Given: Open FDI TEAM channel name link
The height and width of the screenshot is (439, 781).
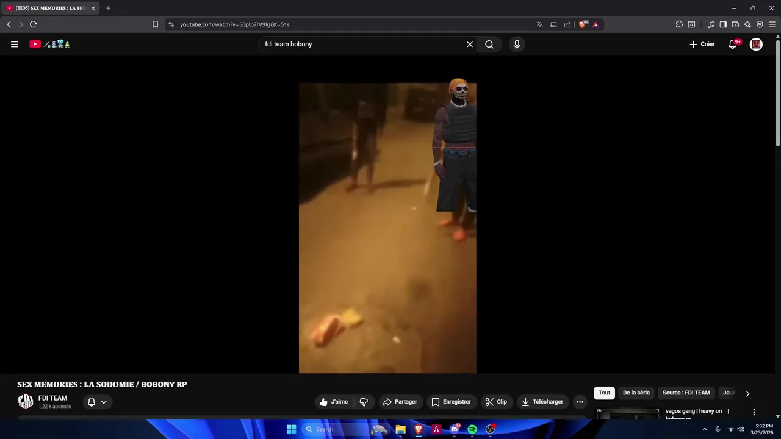Looking at the screenshot, I should coord(52,398).
